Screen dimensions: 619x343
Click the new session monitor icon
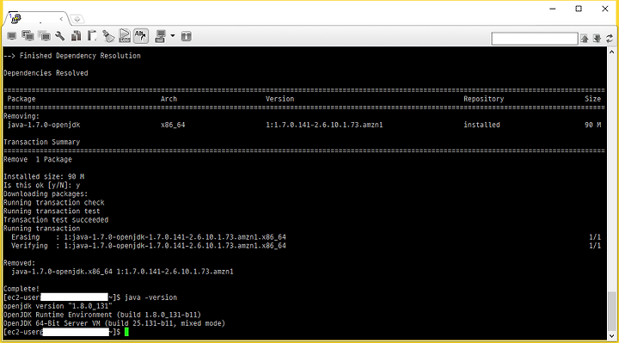12,36
